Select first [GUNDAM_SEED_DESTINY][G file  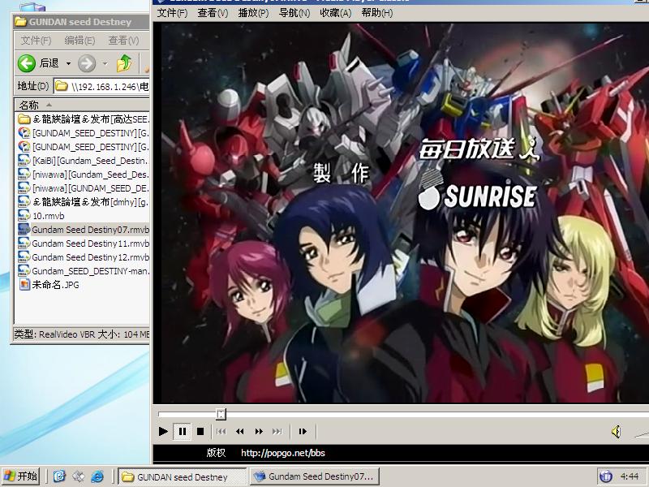click(x=84, y=133)
